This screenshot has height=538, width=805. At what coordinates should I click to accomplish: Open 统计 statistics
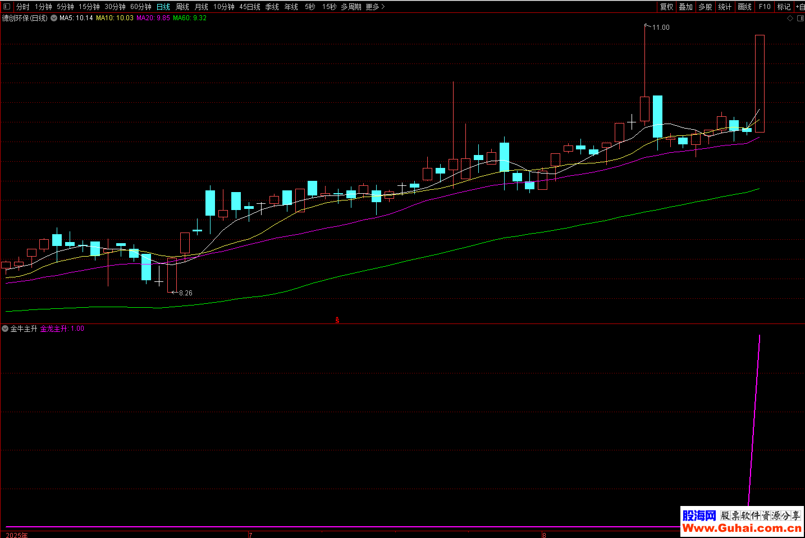click(725, 7)
